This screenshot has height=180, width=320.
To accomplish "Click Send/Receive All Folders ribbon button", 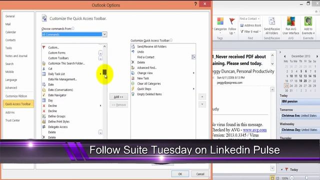I will (x=271, y=25).
